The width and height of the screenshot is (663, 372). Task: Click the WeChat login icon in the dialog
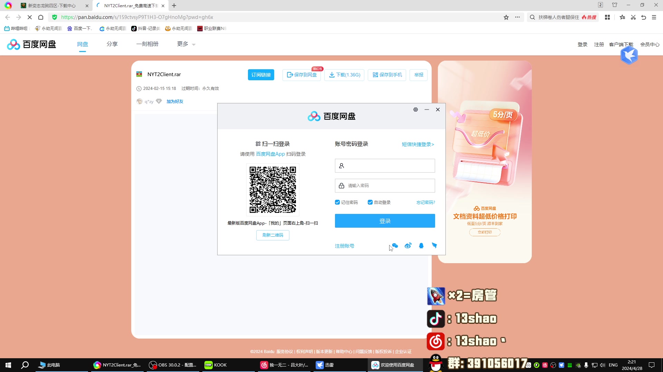point(395,246)
